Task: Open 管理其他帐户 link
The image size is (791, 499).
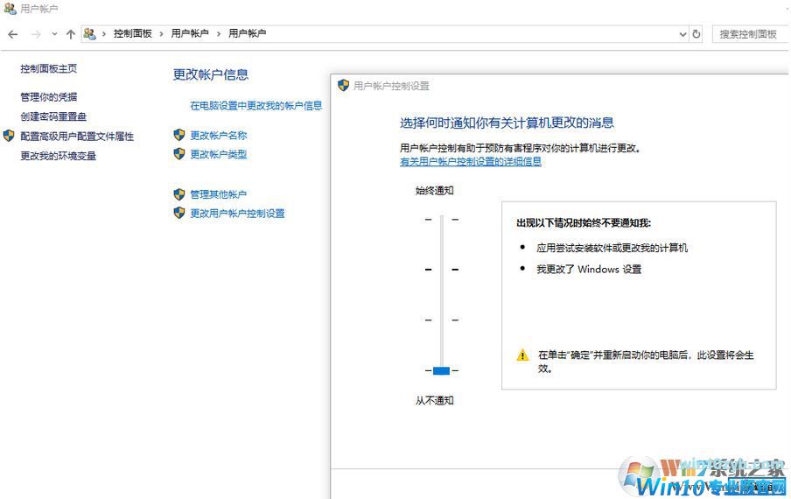Action: [219, 194]
